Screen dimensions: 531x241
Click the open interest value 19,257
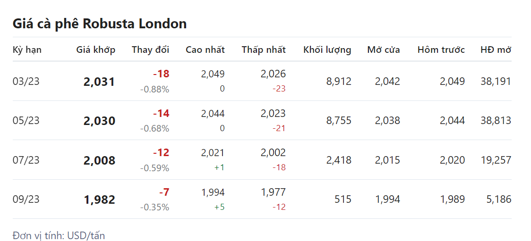pyautogui.click(x=496, y=160)
